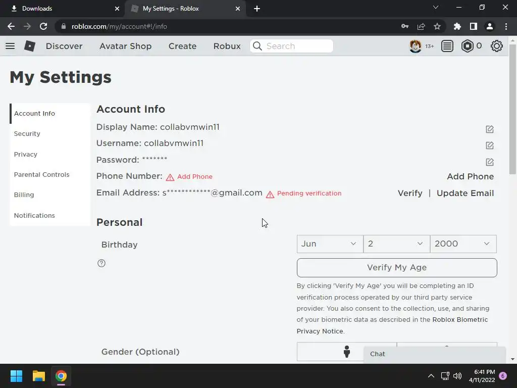Screen dimensions: 517x388
Task: Click the Pending verification warning text
Action: tap(309, 193)
